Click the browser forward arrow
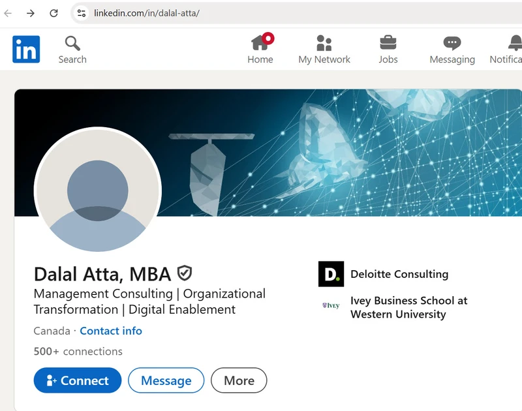 31,13
